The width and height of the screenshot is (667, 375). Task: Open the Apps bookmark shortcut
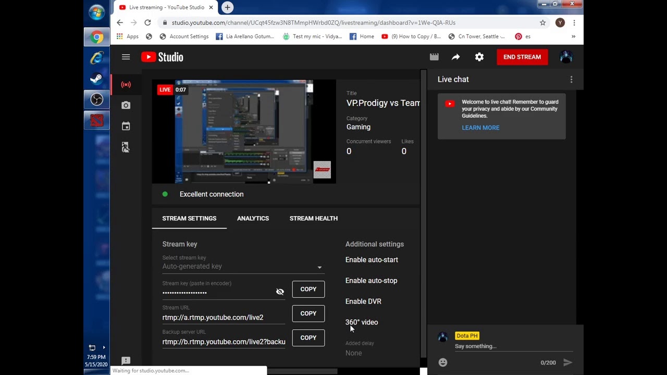tap(128, 36)
